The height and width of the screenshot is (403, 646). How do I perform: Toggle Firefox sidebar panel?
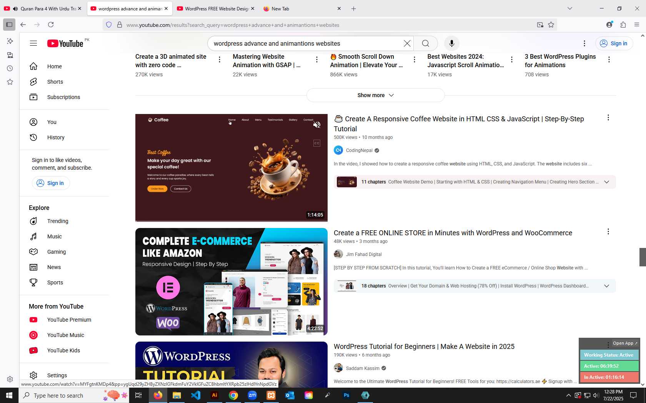point(9,25)
